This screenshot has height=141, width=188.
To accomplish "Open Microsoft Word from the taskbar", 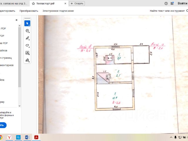I will click(x=27, y=137).
